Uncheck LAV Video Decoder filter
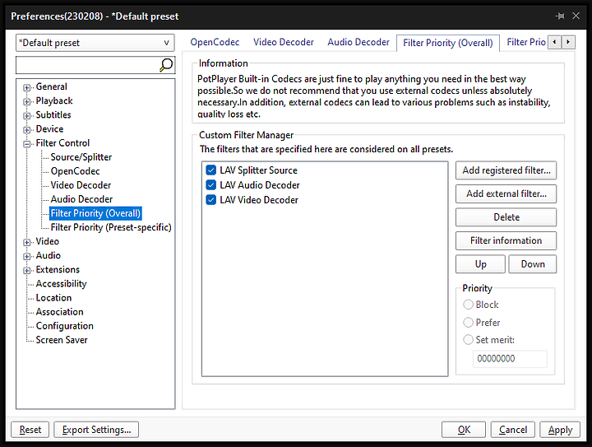This screenshot has width=592, height=447. pyautogui.click(x=211, y=199)
